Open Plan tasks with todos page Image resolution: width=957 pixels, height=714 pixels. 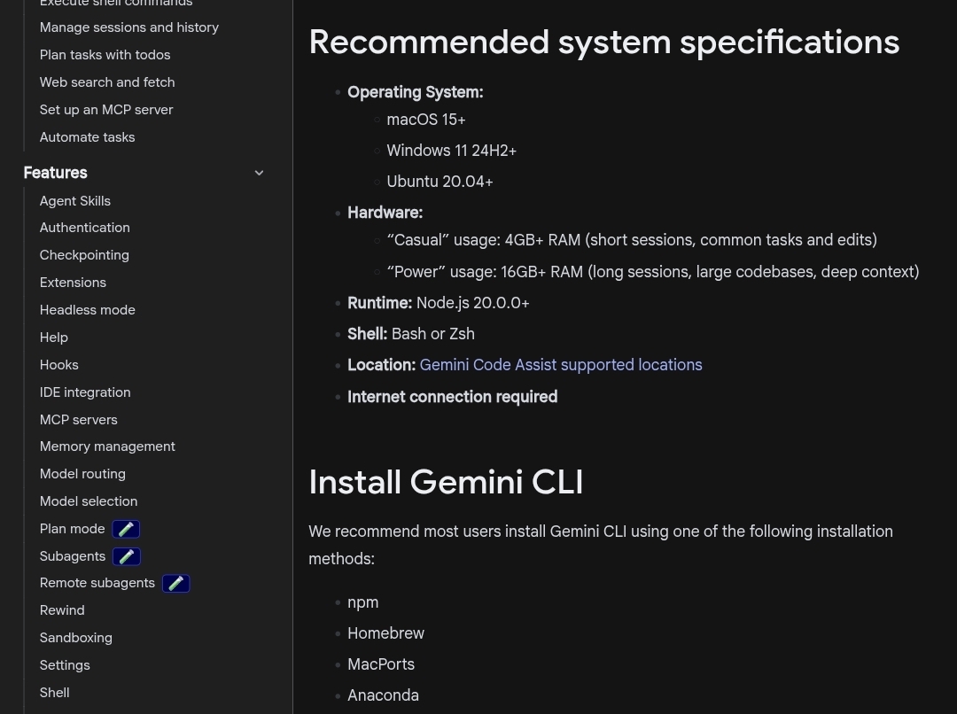105,55
